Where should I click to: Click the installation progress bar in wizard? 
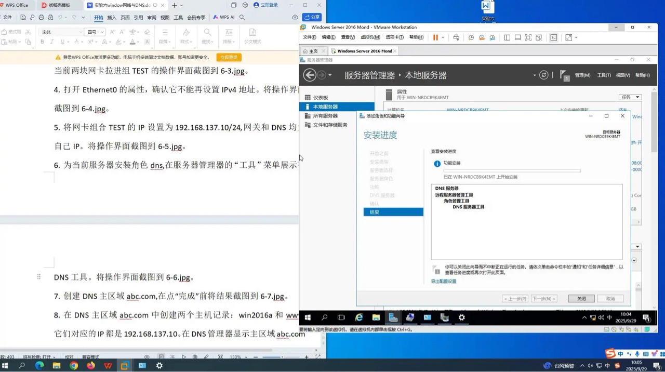coord(512,170)
